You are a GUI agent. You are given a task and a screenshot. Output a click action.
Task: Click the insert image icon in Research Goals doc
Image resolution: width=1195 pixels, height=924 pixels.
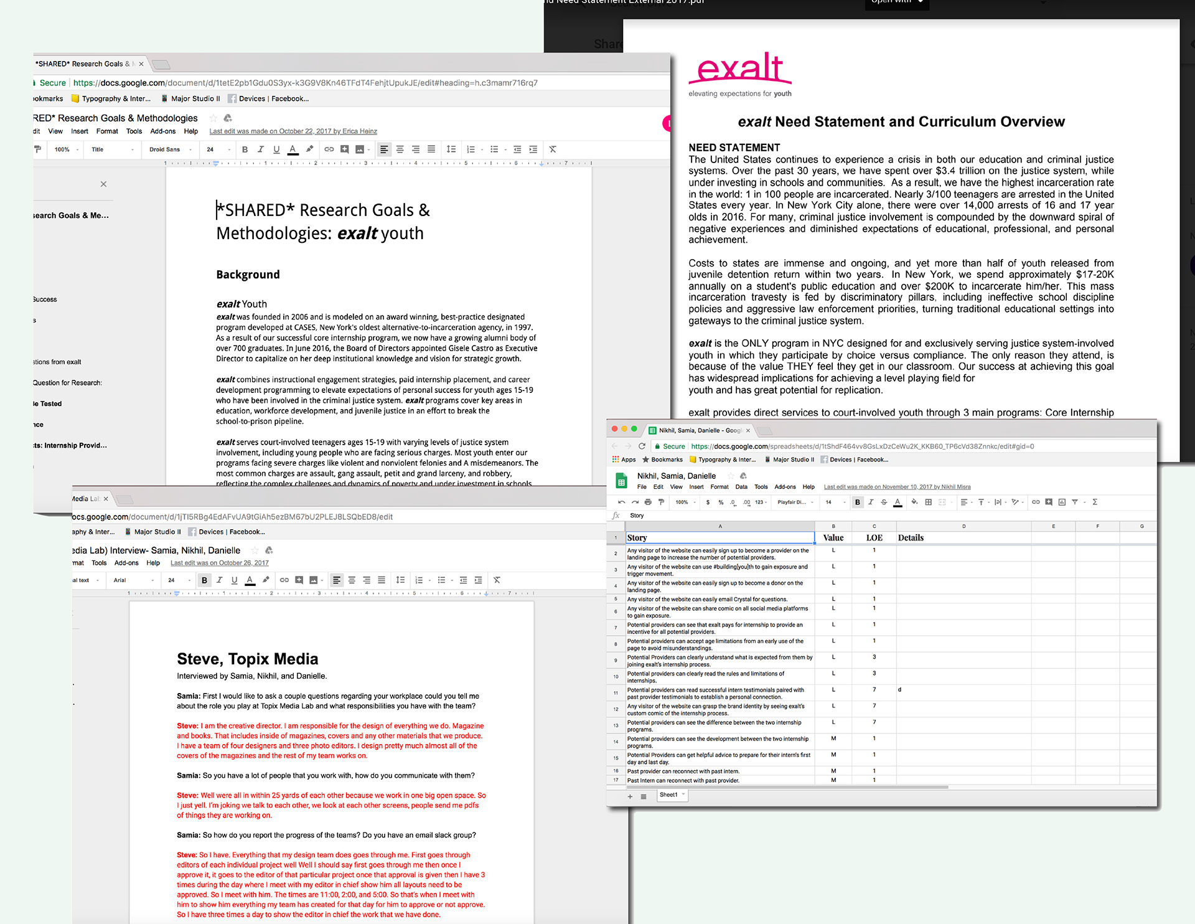[360, 149]
